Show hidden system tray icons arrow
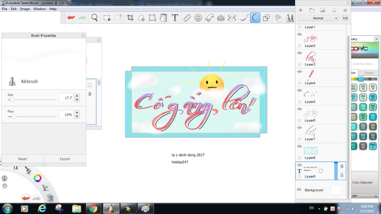The width and height of the screenshot is (381, 214). point(319,209)
